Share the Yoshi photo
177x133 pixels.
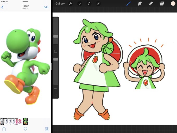tap(4, 129)
